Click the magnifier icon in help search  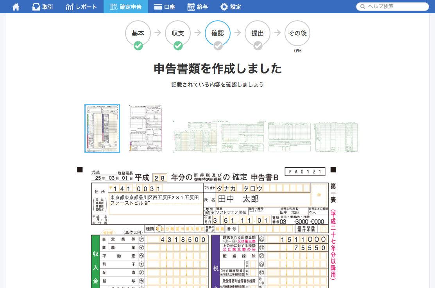click(362, 6)
